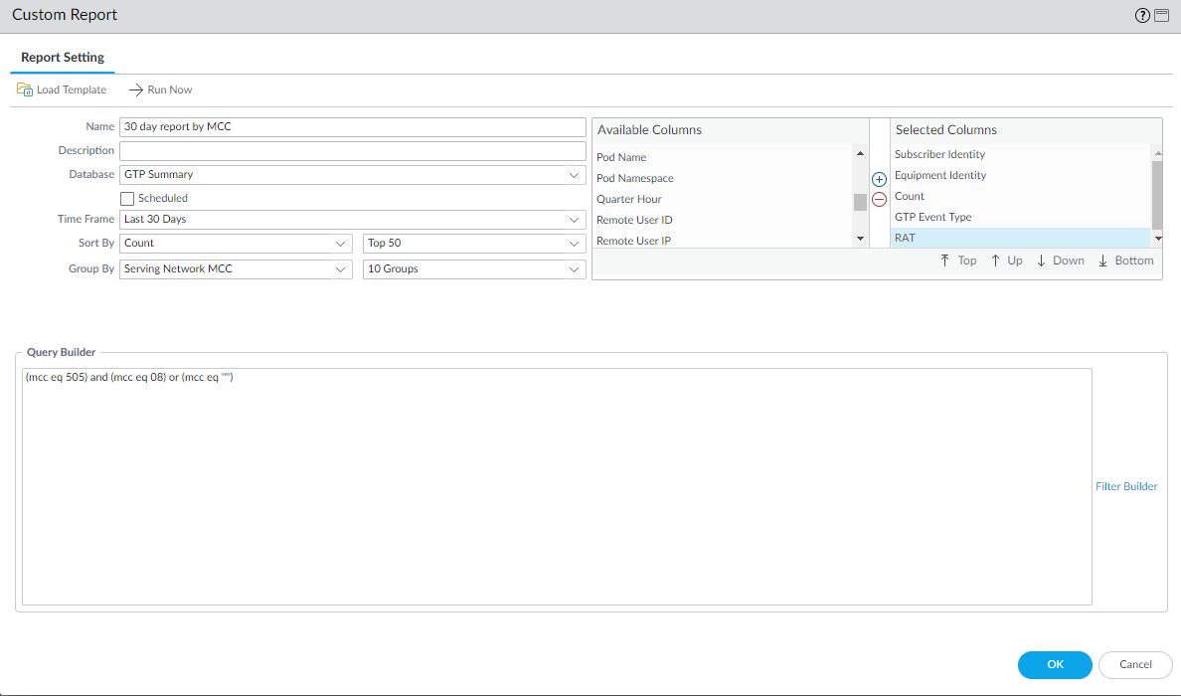Screen dimensions: 1181x696
Task: Open the Filter Builder link
Action: click(1126, 486)
